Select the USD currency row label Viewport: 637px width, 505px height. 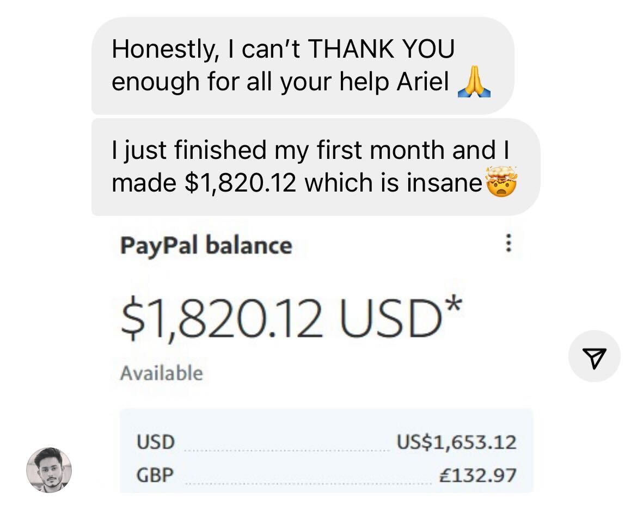(156, 442)
